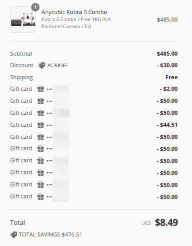The image size is (192, 246).
Task: Click the gift icon on the last gift card row
Action: click(x=41, y=197)
